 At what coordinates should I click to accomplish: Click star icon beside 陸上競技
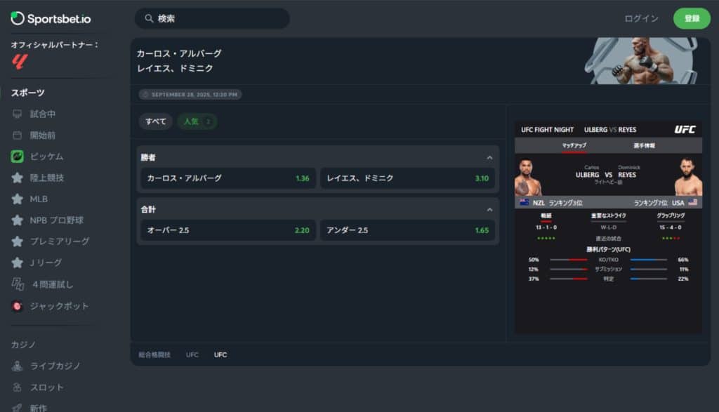pyautogui.click(x=17, y=178)
